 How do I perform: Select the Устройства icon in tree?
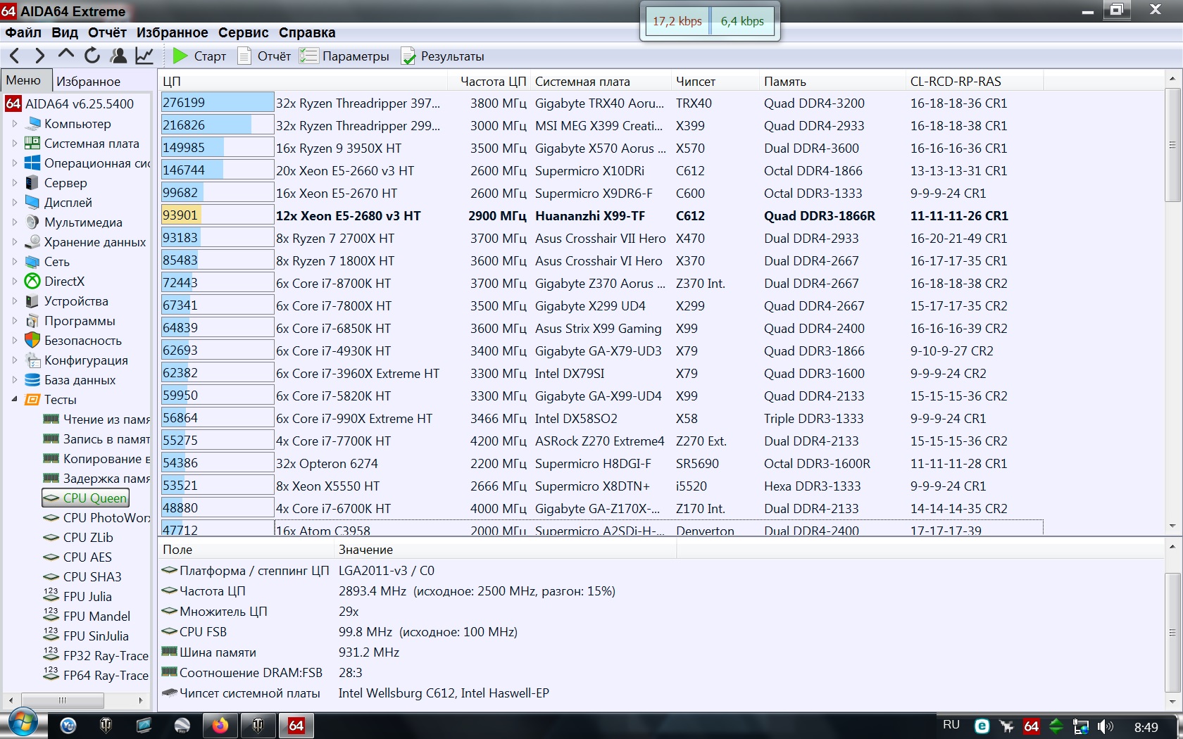[x=32, y=301]
